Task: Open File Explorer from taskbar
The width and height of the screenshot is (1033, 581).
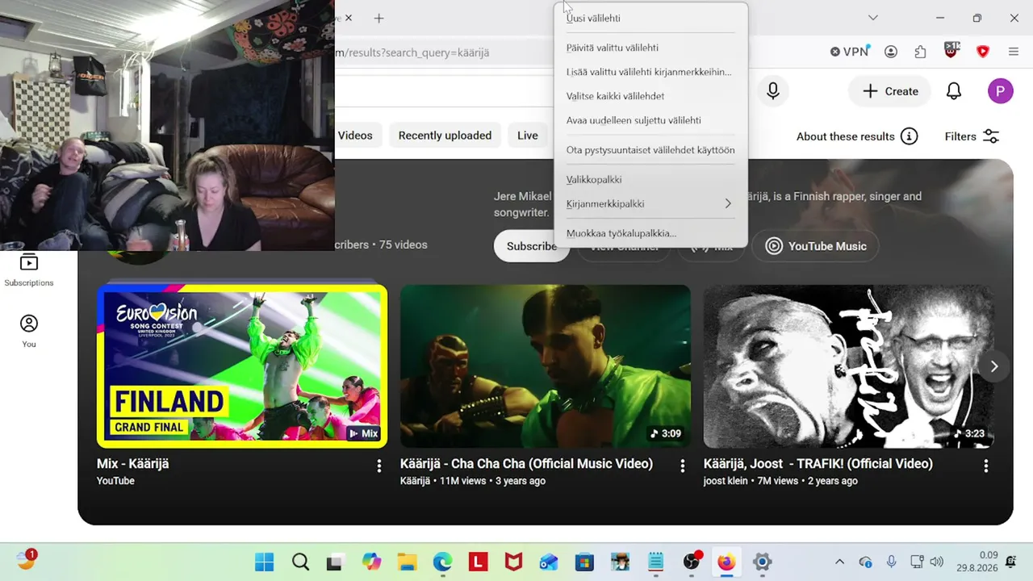Action: tap(407, 562)
